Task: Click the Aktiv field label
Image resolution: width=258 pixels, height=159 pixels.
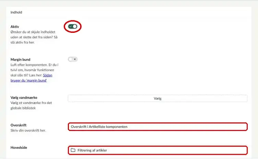Action: click(15, 27)
